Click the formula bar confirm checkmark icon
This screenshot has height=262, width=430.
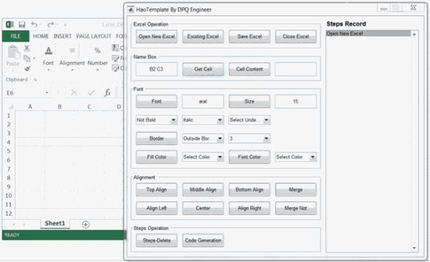[91, 93]
